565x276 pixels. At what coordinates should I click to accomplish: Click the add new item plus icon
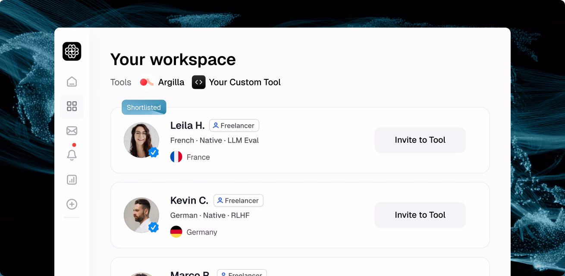point(72,204)
